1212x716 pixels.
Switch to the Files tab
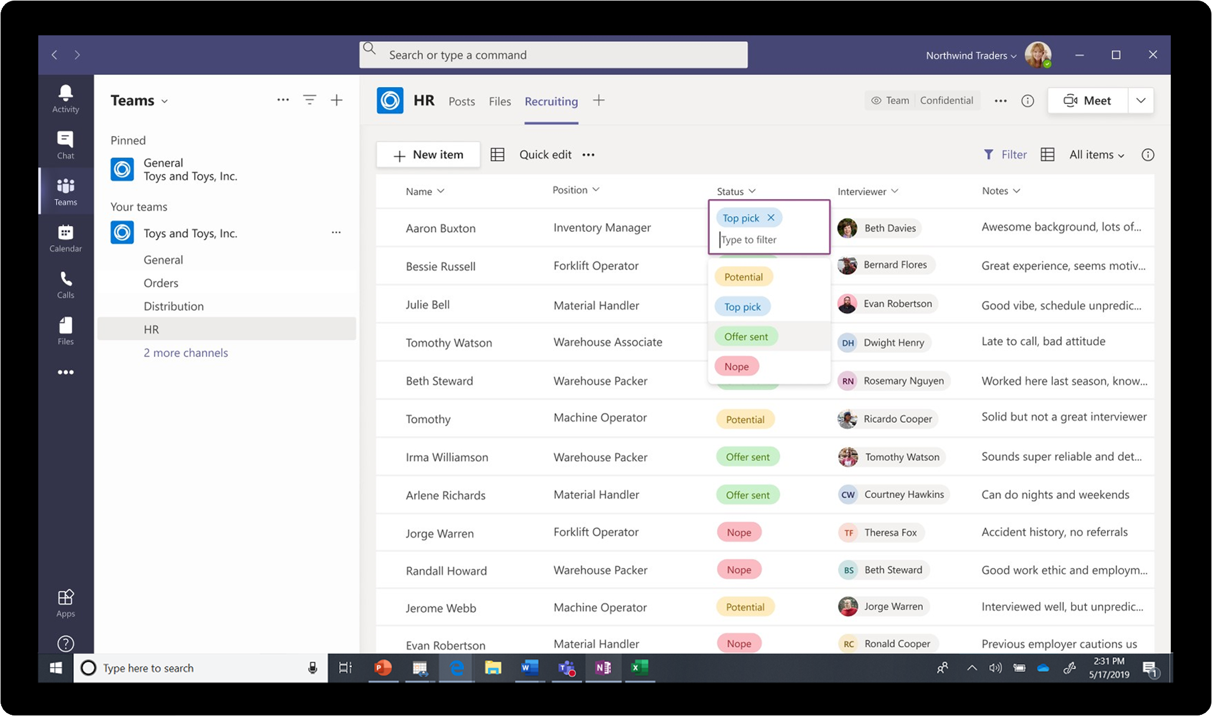(499, 101)
